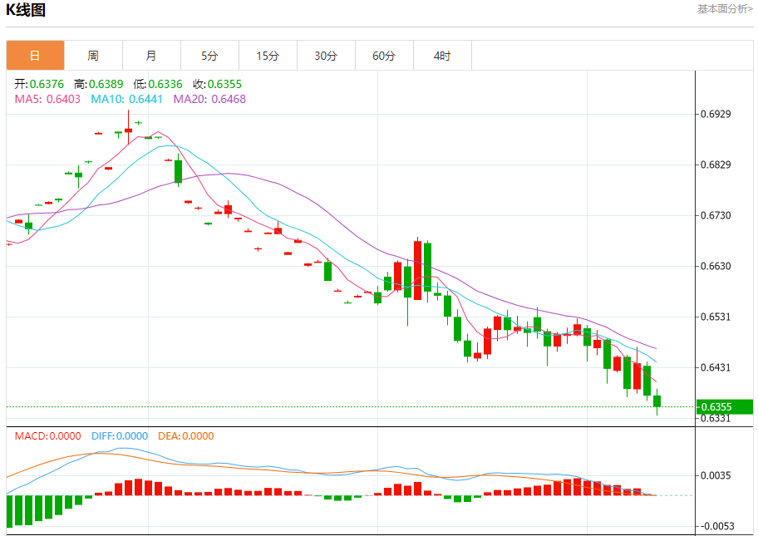Click the 高:0.6389 high value
758x536 pixels.
point(99,84)
